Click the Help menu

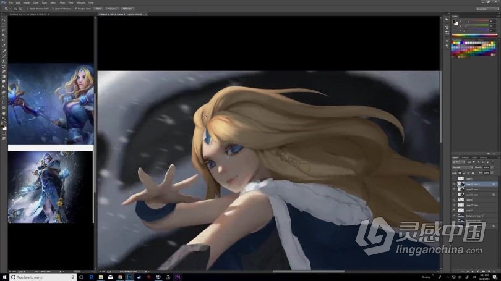[91, 2]
